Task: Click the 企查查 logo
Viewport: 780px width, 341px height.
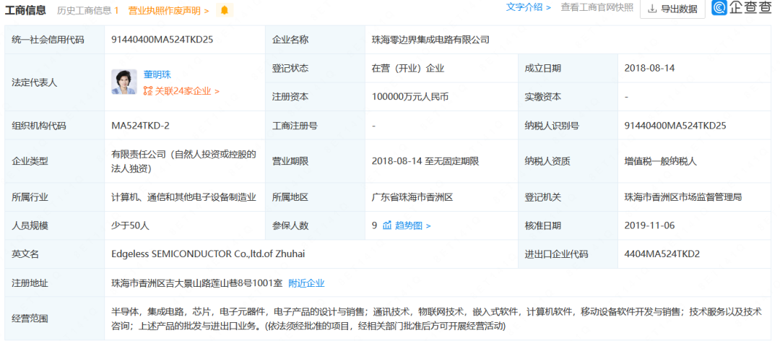Action: point(742,9)
